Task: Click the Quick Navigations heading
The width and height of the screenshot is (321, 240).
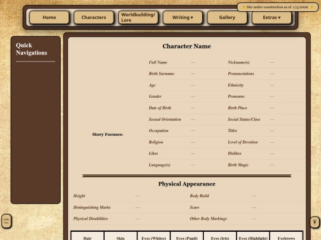Action: [32, 49]
